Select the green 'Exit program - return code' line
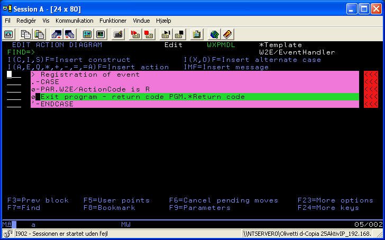Screen dimensions: 385x240 [195, 97]
